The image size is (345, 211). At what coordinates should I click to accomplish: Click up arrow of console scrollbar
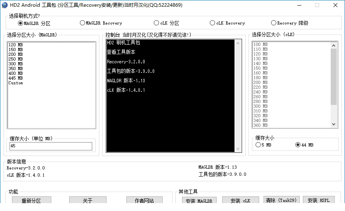[238, 44]
